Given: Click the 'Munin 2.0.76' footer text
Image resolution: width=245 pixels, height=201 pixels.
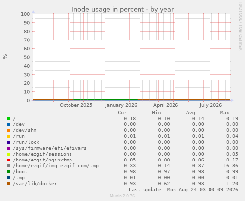Looking at the screenshot, I should 122,196.
